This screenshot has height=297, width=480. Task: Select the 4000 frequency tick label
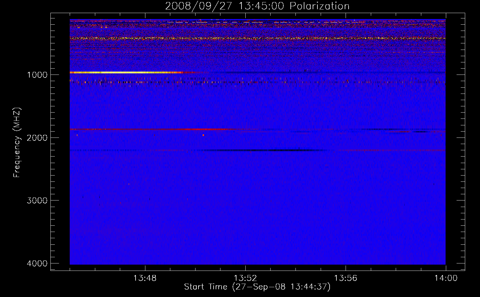click(x=37, y=263)
